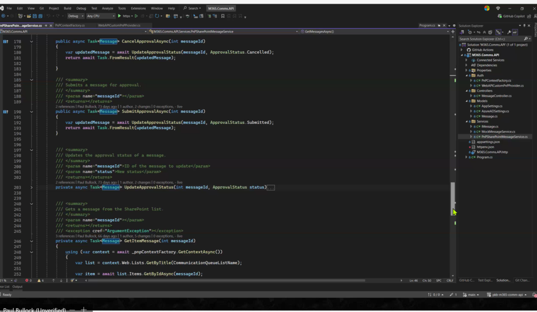Viewport: 537px width, 312px height.
Task: Click the Solution Explorer search magnifier icon
Action: [x=526, y=39]
